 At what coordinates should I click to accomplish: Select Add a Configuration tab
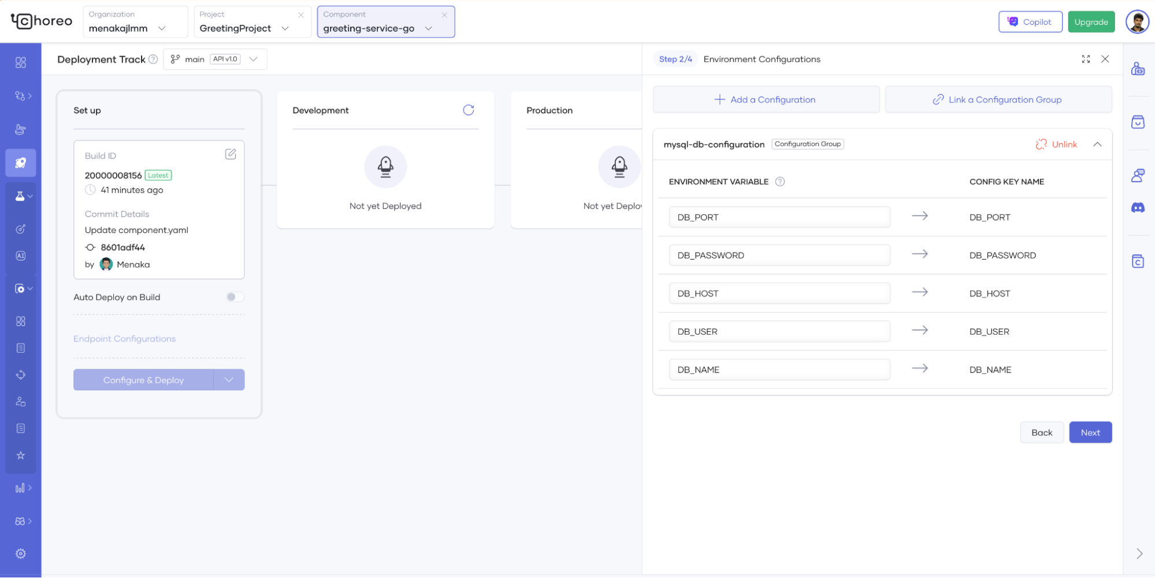pos(766,99)
